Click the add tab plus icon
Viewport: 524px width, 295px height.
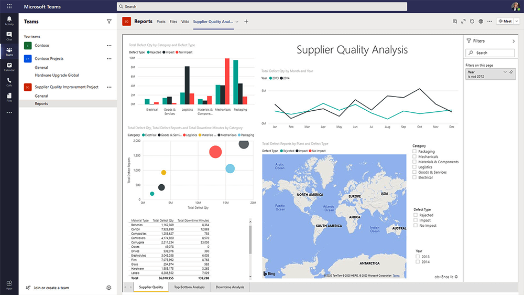246,22
